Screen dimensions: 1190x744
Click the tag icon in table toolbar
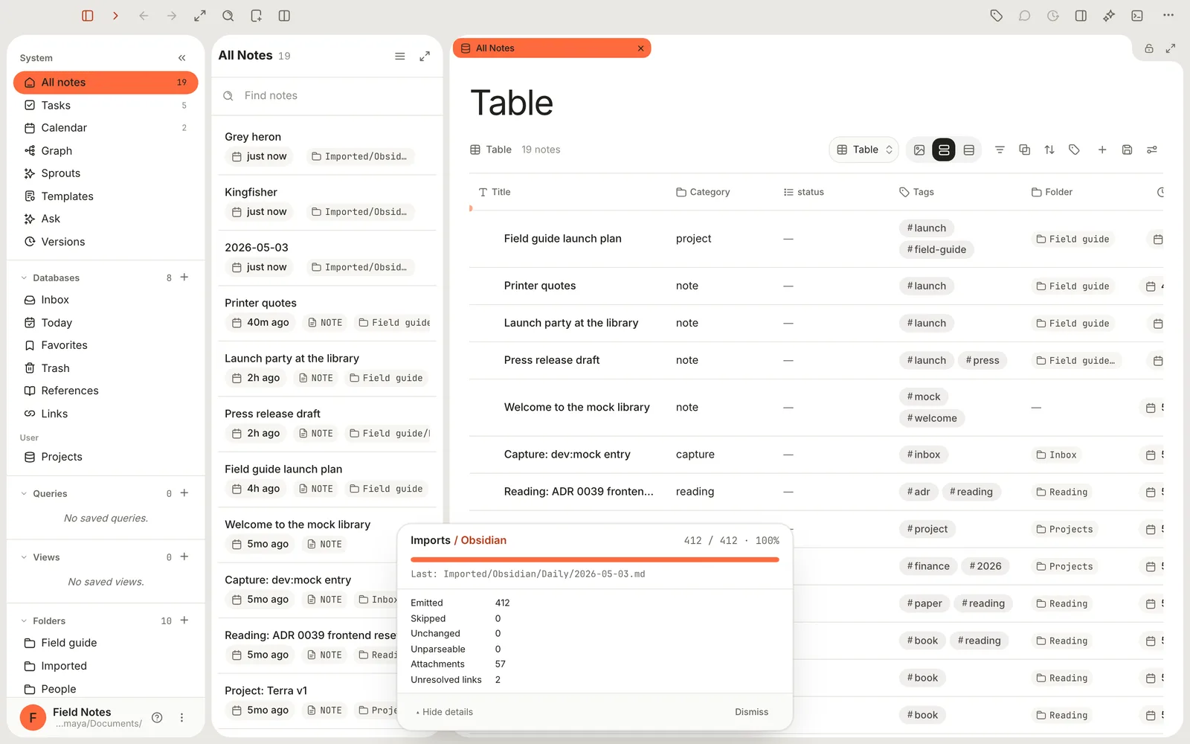1074,150
